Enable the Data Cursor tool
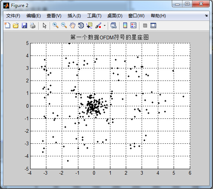Image resolution: width=213 pixels, height=189 pixels. (89, 25)
